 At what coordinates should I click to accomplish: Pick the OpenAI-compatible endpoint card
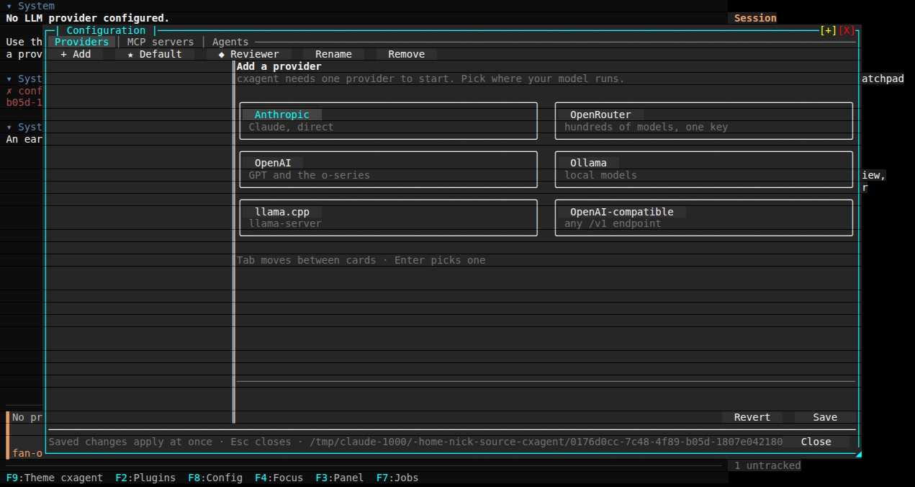(x=704, y=218)
